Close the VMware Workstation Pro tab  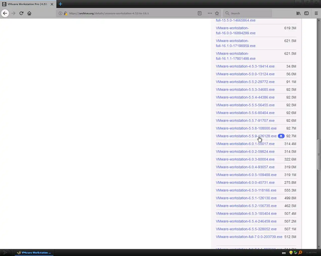point(52,4)
